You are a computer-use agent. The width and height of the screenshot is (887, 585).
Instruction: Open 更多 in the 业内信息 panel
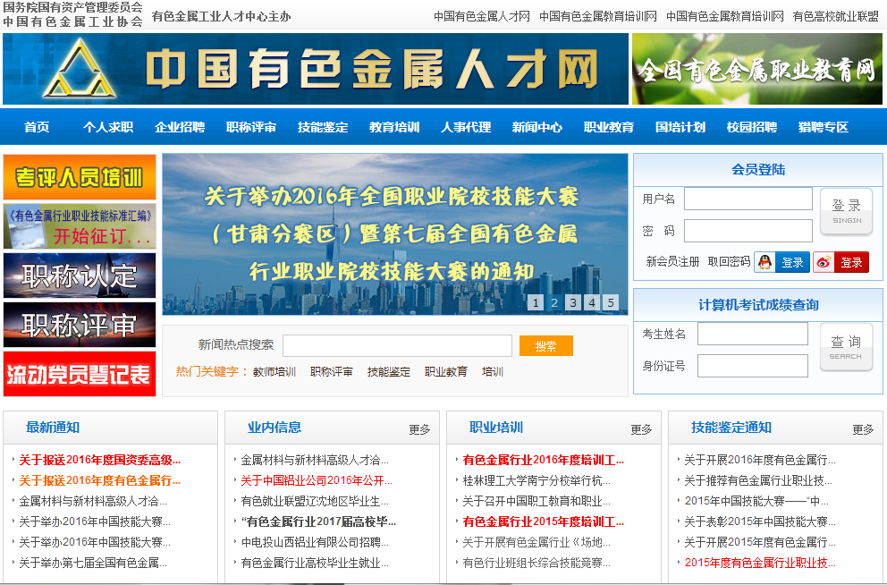tap(419, 429)
